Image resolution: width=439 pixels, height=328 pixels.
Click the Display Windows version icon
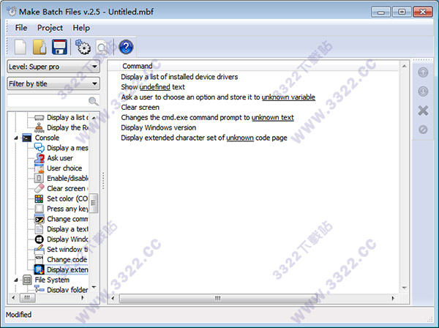click(x=39, y=239)
